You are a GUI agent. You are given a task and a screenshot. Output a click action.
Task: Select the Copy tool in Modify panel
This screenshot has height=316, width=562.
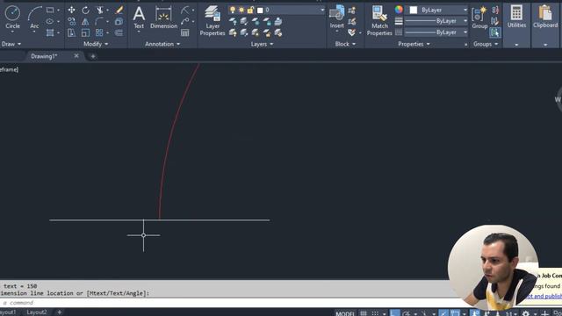[72, 21]
